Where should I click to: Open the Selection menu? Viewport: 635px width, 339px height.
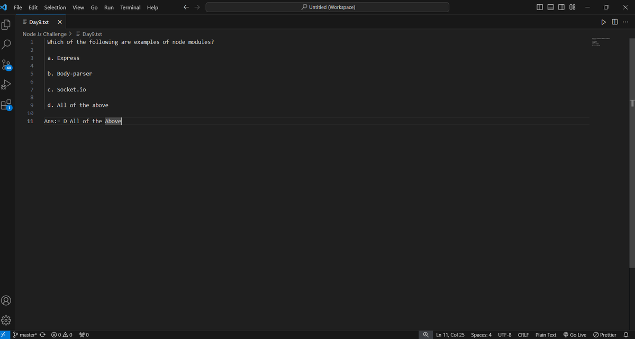click(x=55, y=7)
